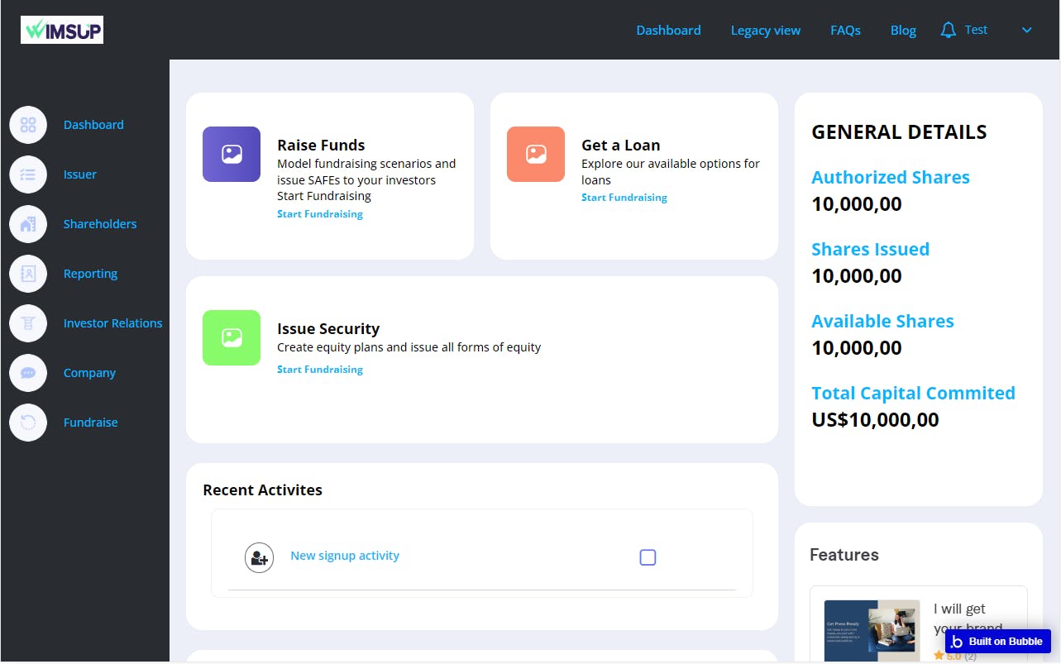Open the FAQs page

click(x=845, y=30)
